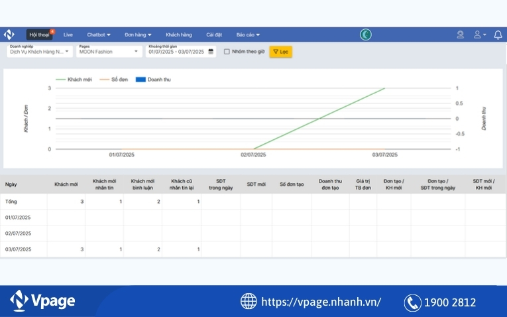Open the support agent icon
The height and width of the screenshot is (317, 507).
pyautogui.click(x=460, y=34)
